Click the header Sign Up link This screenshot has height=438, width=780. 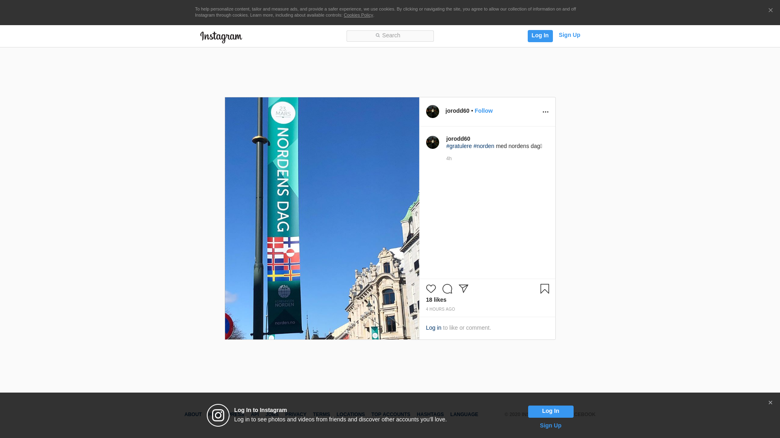(569, 35)
